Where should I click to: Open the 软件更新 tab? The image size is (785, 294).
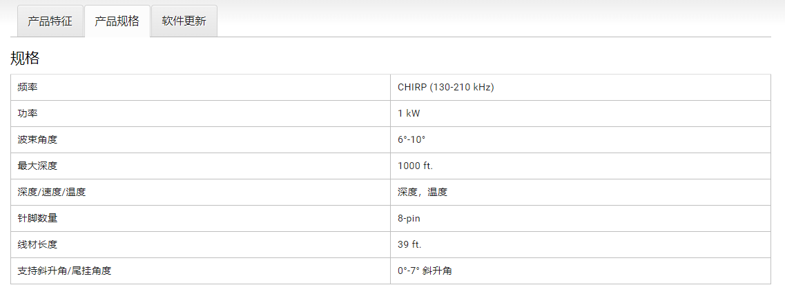pos(184,21)
